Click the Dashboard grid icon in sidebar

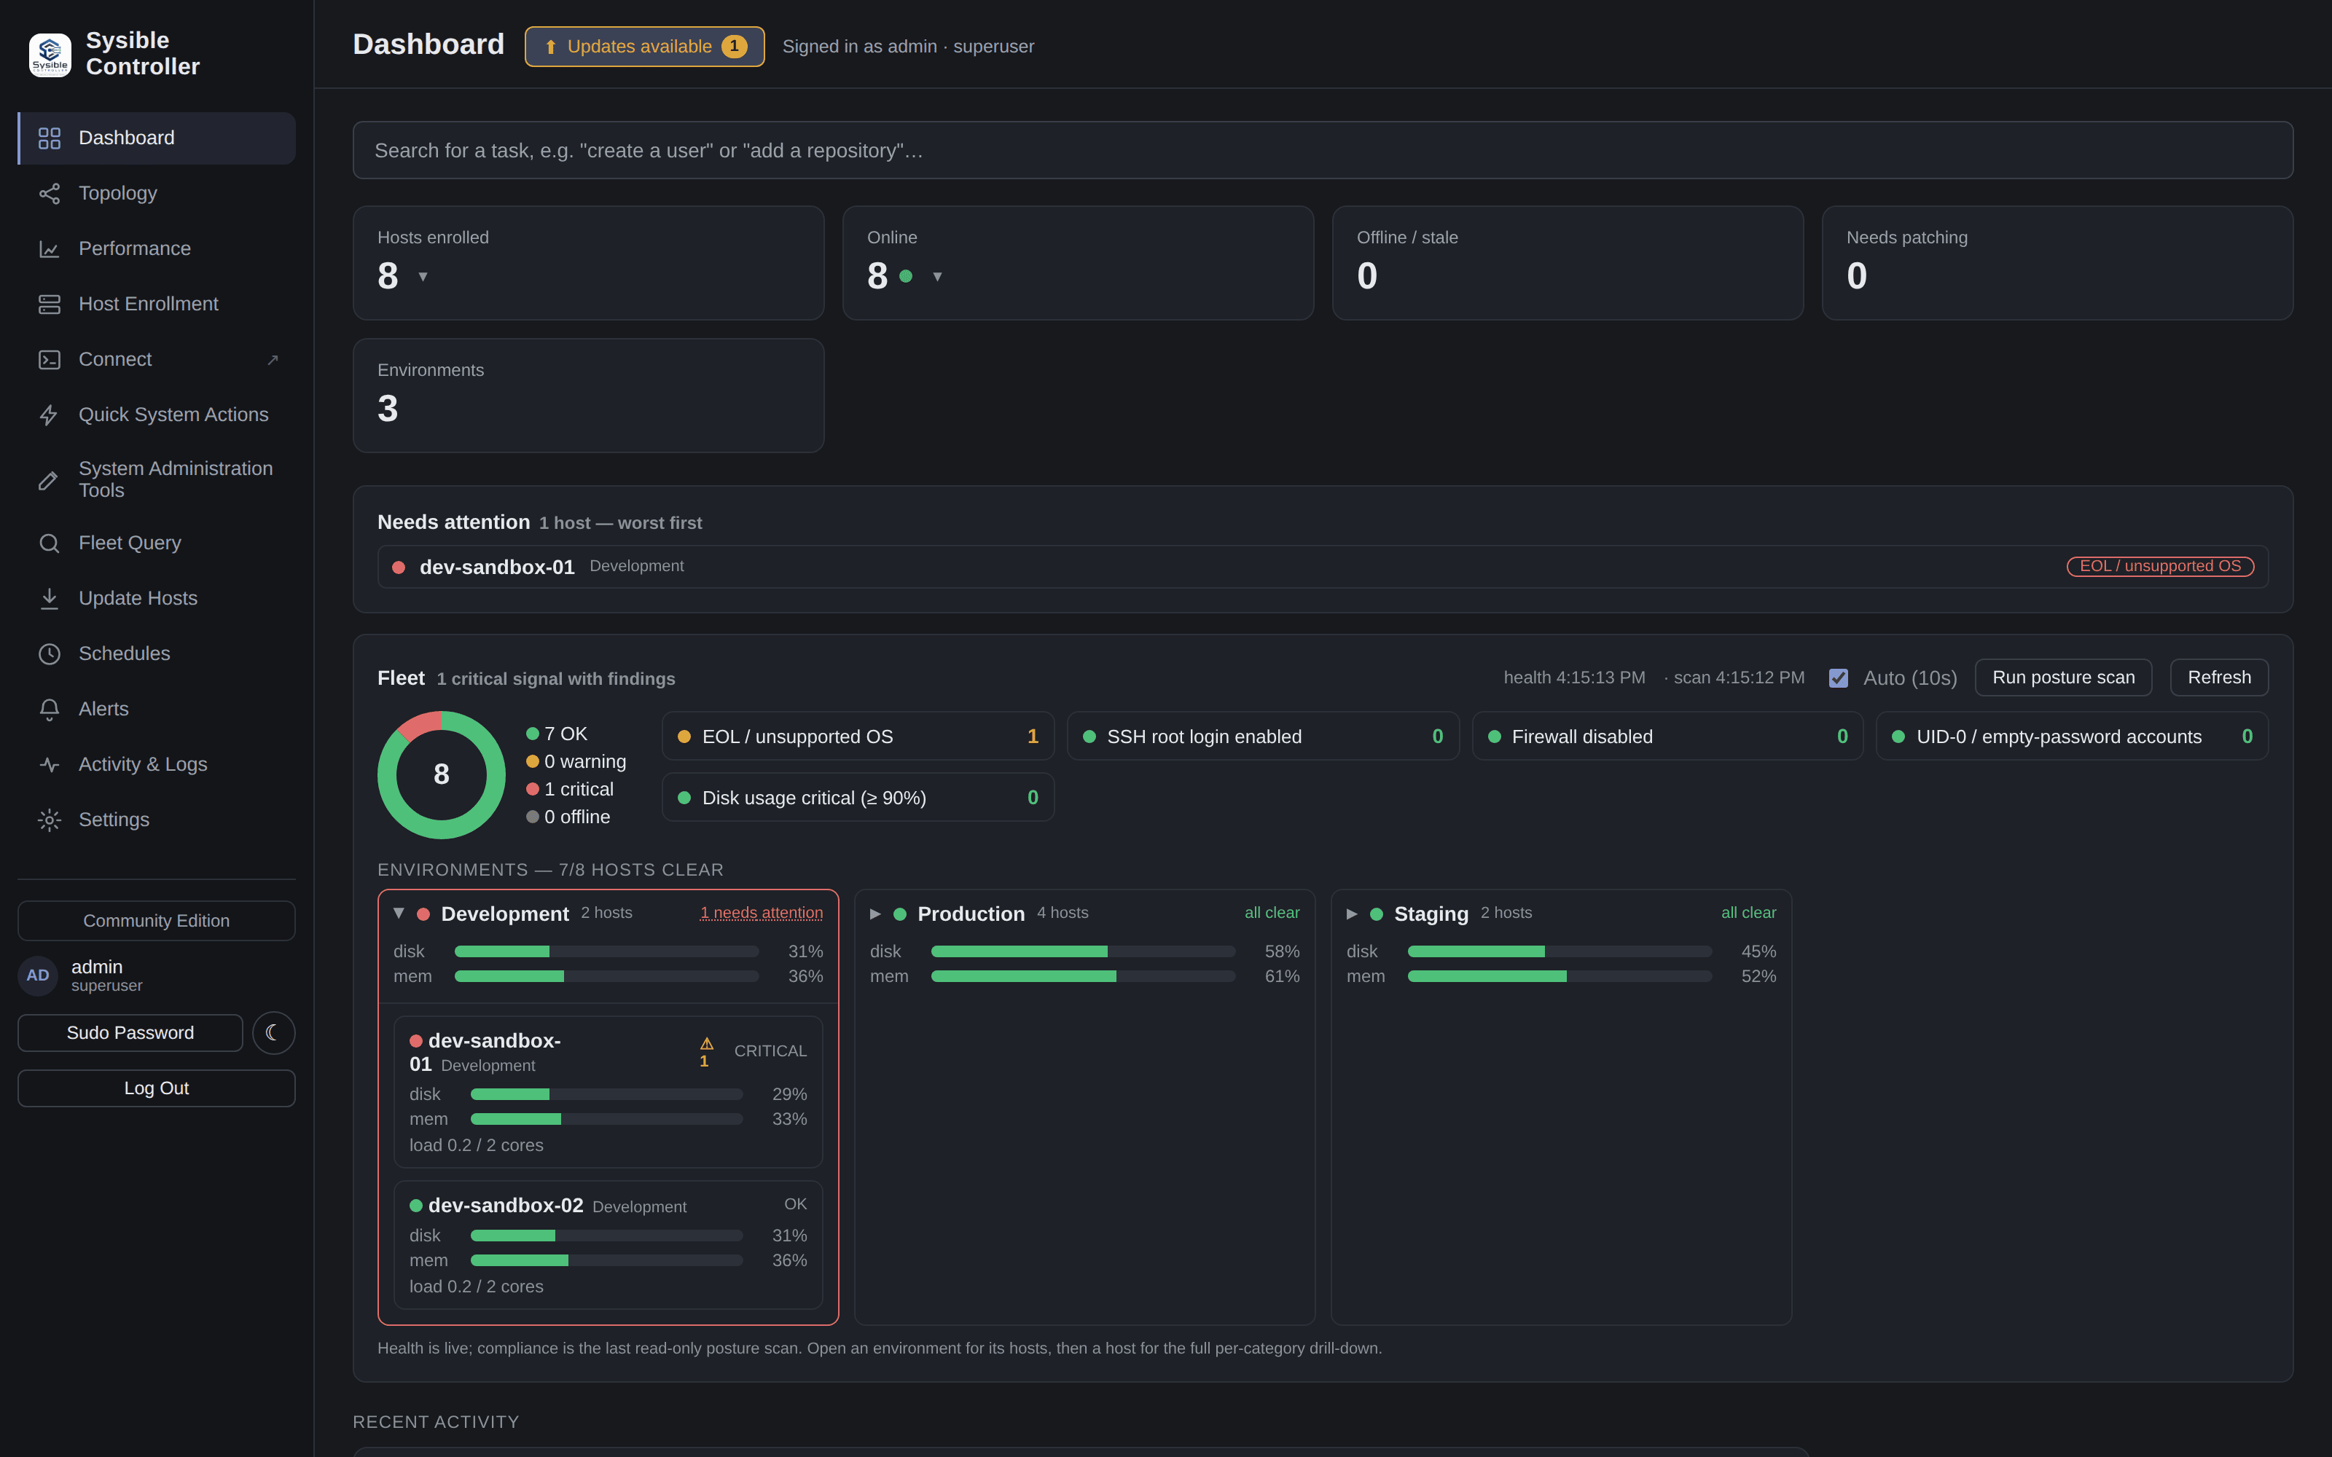pyautogui.click(x=49, y=138)
